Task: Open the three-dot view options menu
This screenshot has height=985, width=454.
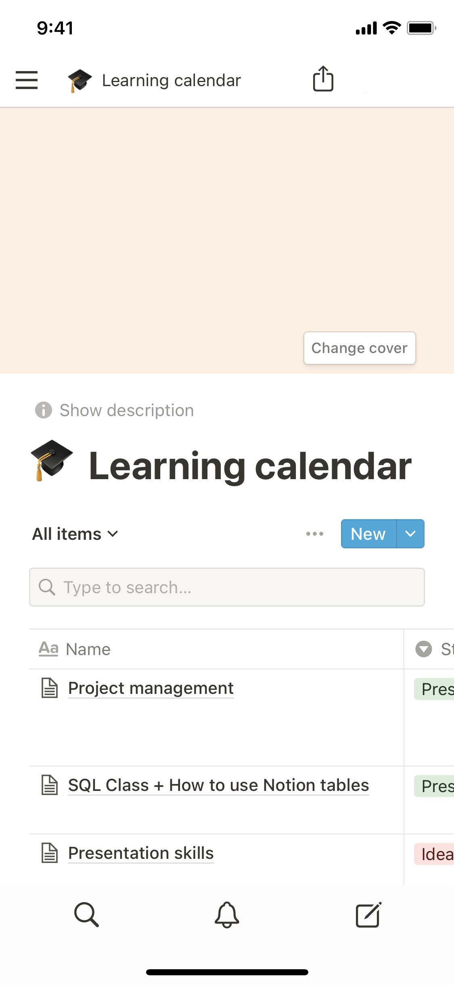Action: [x=315, y=534]
